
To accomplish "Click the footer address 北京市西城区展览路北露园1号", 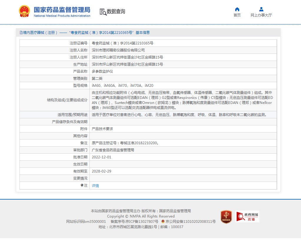I will pos(133,227).
